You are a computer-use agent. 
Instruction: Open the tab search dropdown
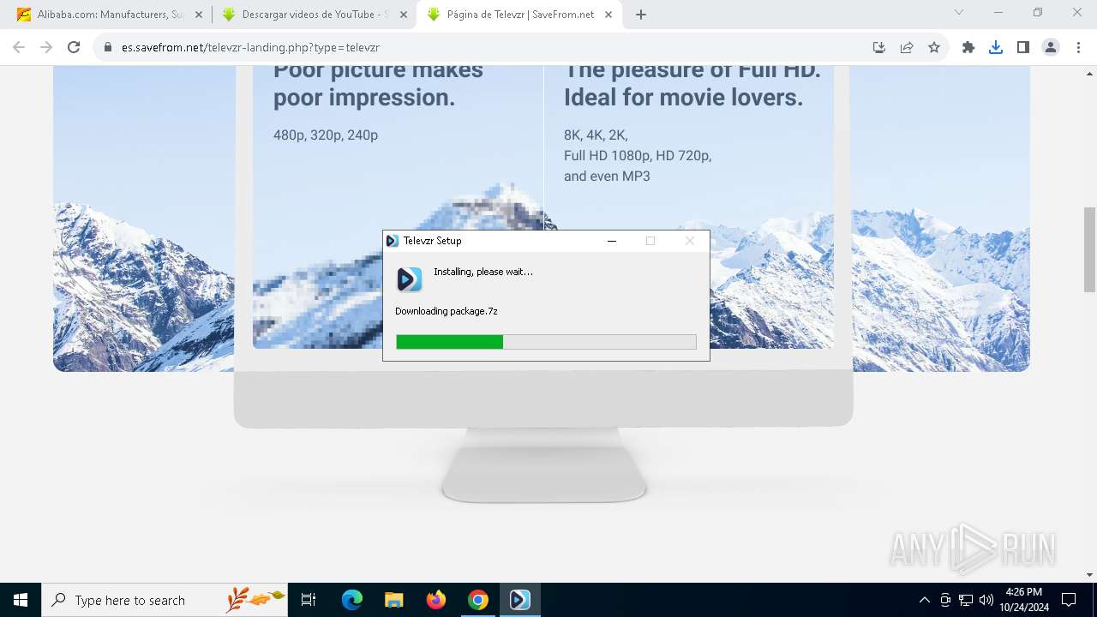[x=959, y=12]
